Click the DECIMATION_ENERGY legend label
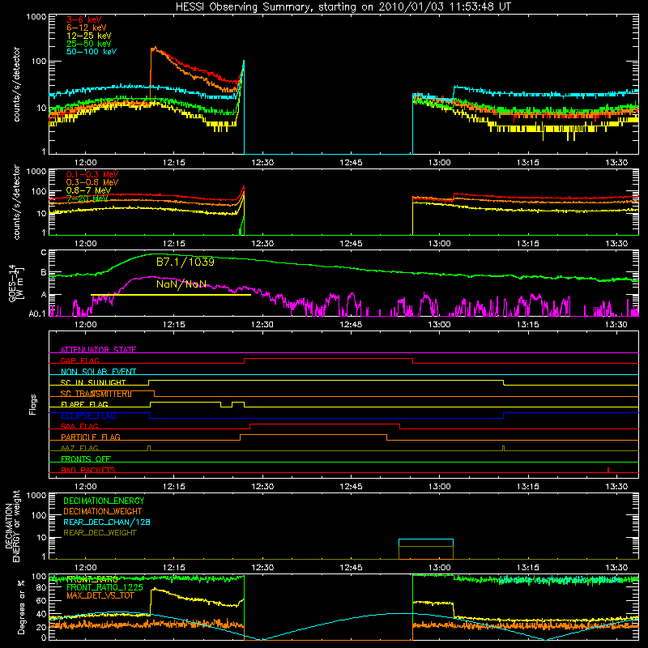 (x=104, y=501)
